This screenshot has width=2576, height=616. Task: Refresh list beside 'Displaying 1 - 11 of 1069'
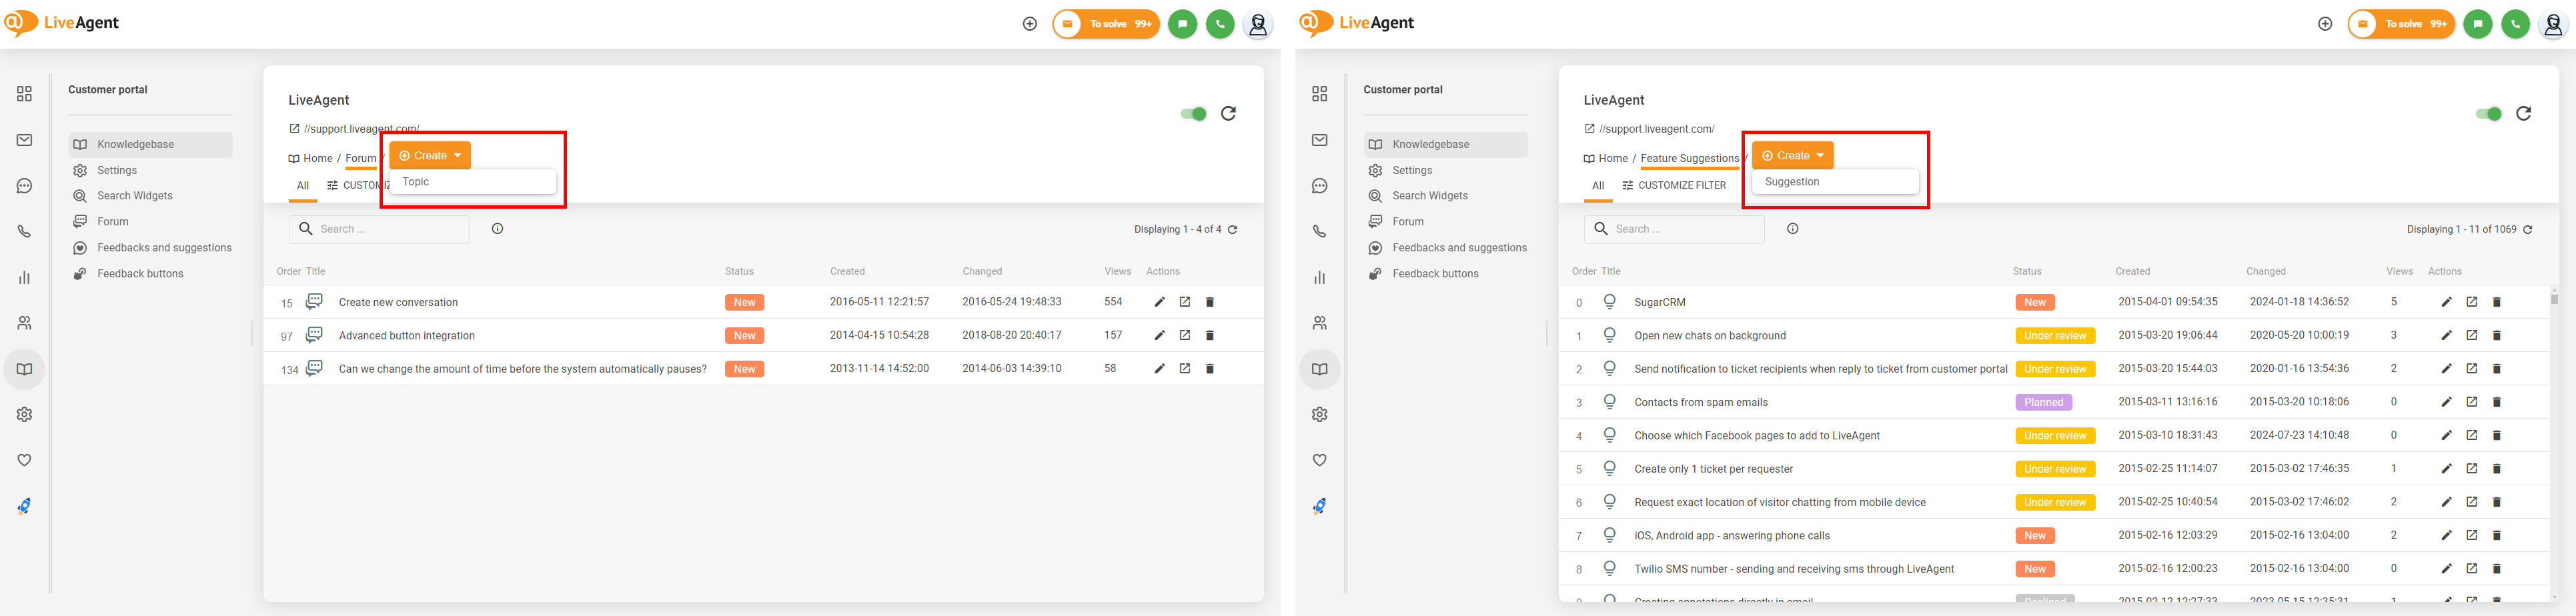[2527, 230]
